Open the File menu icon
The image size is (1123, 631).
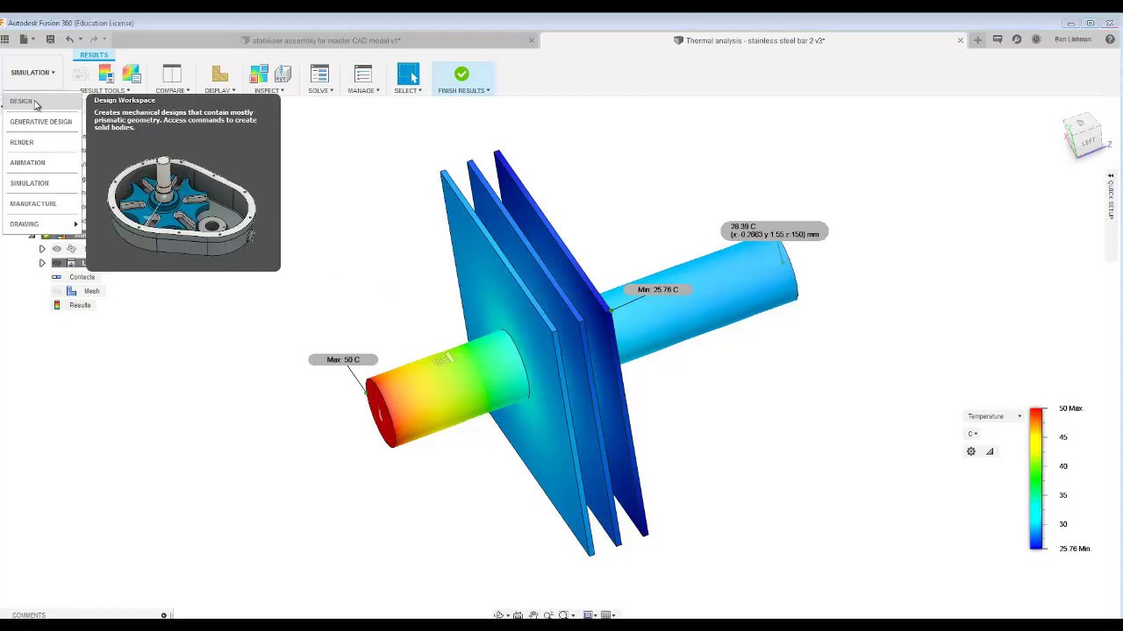[x=24, y=39]
